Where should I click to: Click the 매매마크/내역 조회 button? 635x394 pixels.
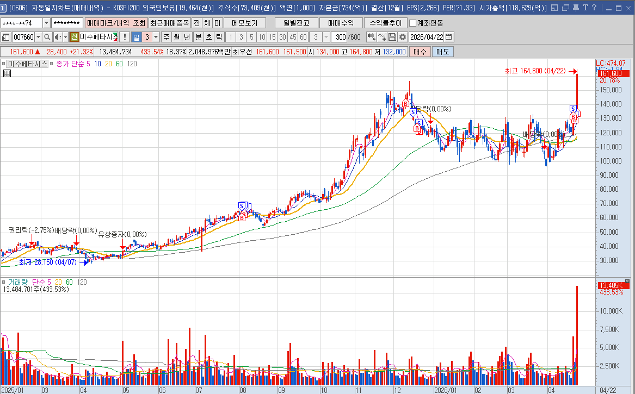(x=116, y=23)
